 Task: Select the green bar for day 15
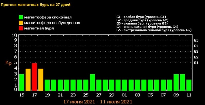[22, 82]
